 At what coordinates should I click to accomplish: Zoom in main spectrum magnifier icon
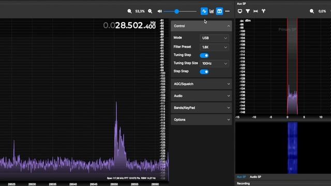coord(150,11)
